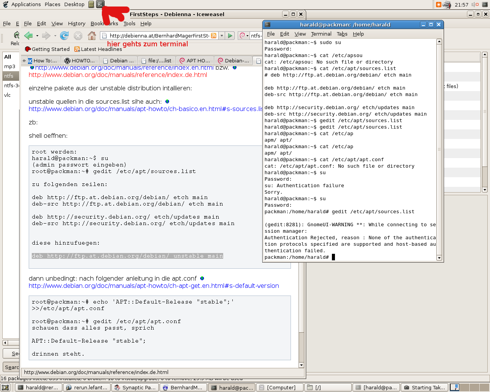Screen dimensions: 490x392
Task: Open History menu in Iceweasel
Action: [77, 23]
